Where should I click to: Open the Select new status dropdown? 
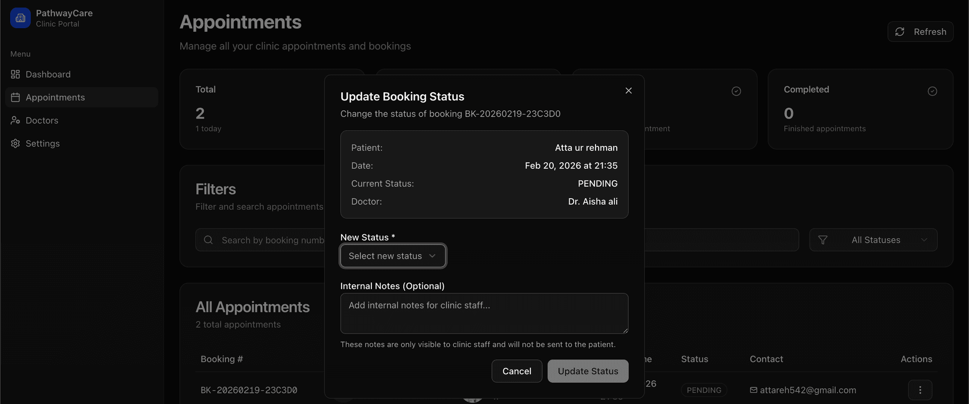(393, 256)
